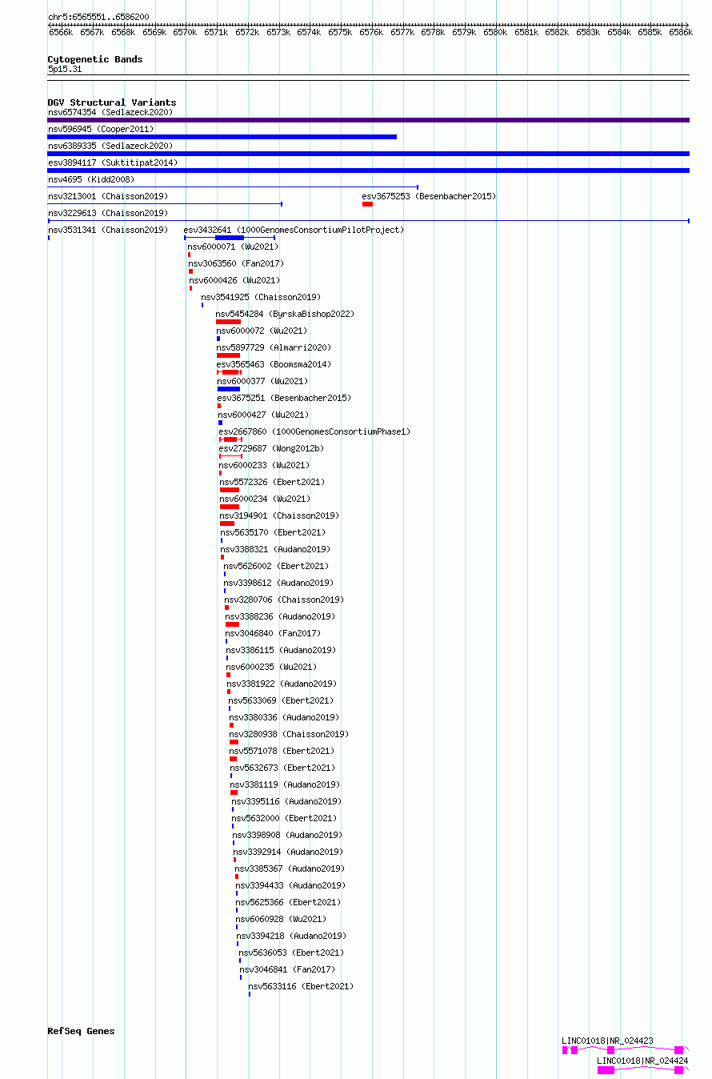Select nsv3541925 (Chaisson2019) label
Image resolution: width=712 pixels, height=1079 pixels.
click(x=261, y=298)
